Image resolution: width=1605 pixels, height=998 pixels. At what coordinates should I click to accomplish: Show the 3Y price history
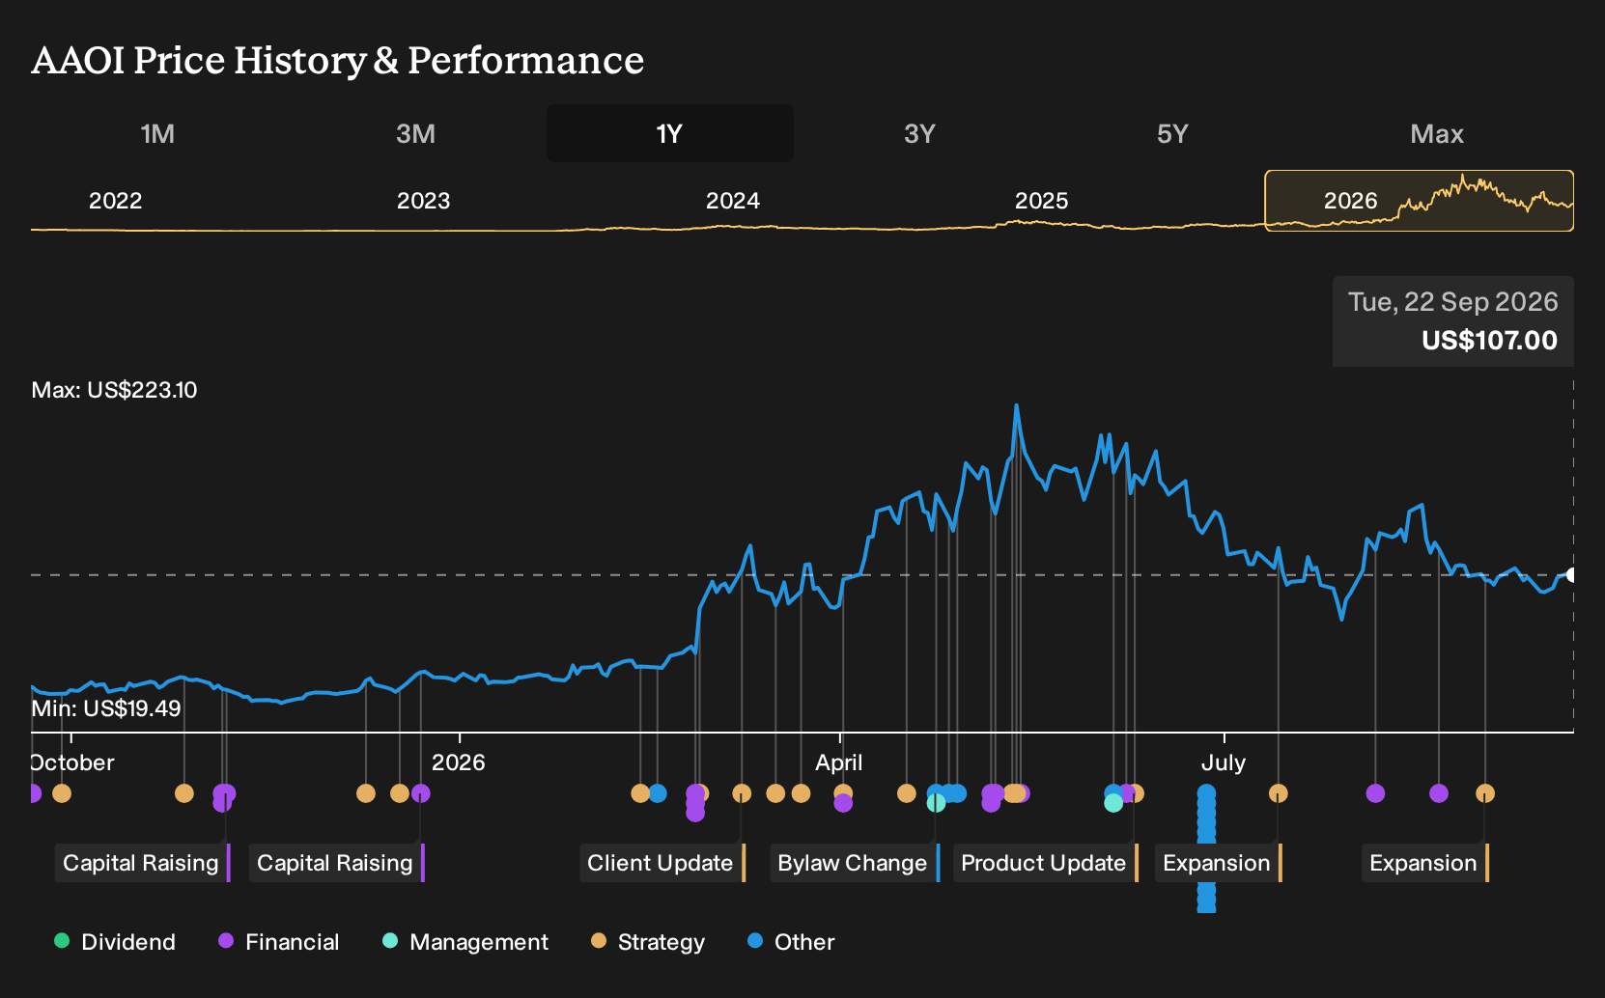pos(919,133)
